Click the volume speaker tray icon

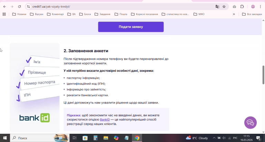[x=224, y=138]
